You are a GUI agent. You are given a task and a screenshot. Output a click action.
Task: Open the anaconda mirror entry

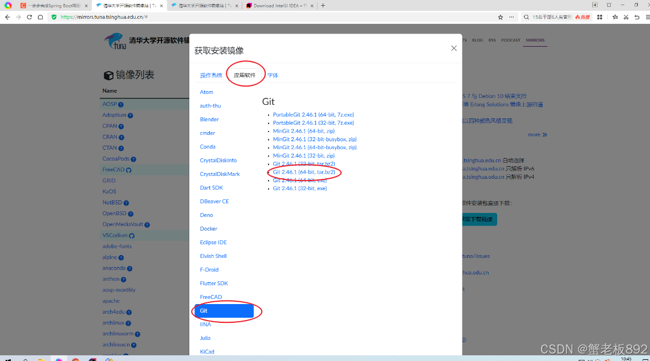113,268
